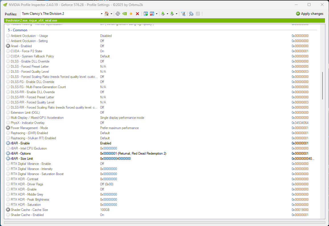
Task: Add an application to the current profile
Action: click(146, 14)
